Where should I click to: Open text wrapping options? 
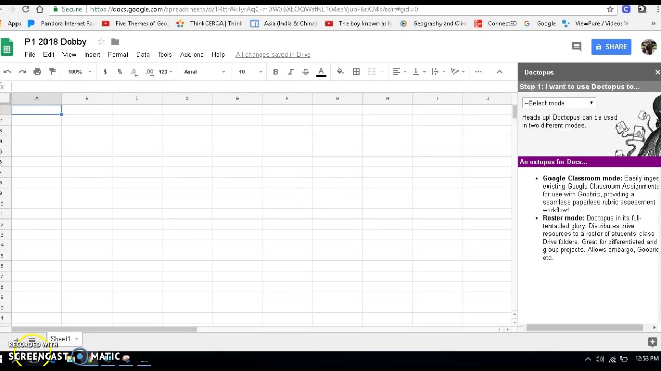coord(437,72)
